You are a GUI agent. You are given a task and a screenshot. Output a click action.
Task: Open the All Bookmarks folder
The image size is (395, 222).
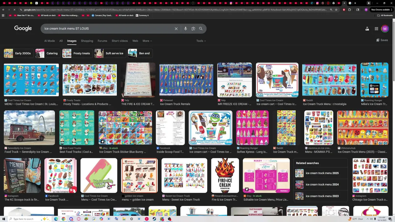(x=385, y=15)
